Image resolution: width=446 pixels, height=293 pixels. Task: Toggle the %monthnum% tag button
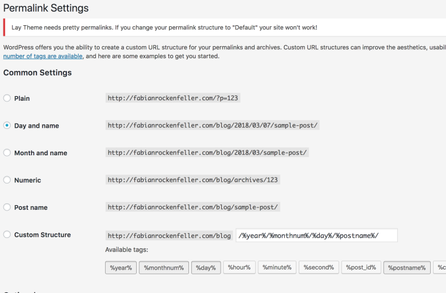pyautogui.click(x=164, y=268)
